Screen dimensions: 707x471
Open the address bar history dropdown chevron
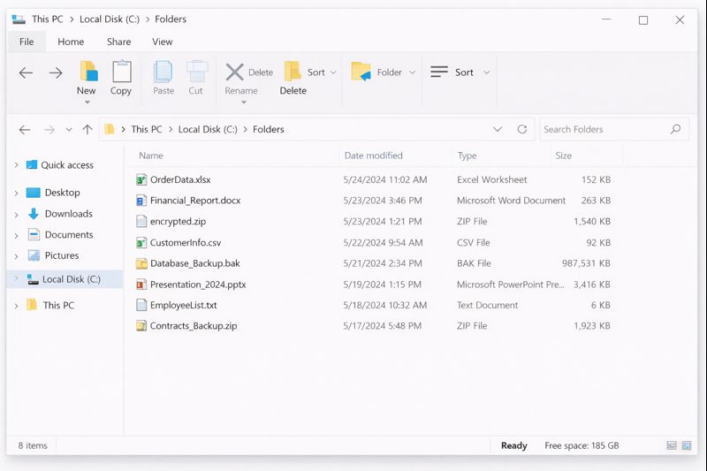pyautogui.click(x=498, y=129)
